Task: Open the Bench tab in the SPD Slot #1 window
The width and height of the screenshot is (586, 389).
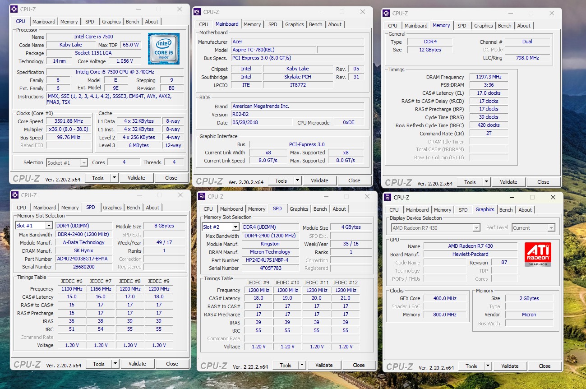Action: point(134,208)
